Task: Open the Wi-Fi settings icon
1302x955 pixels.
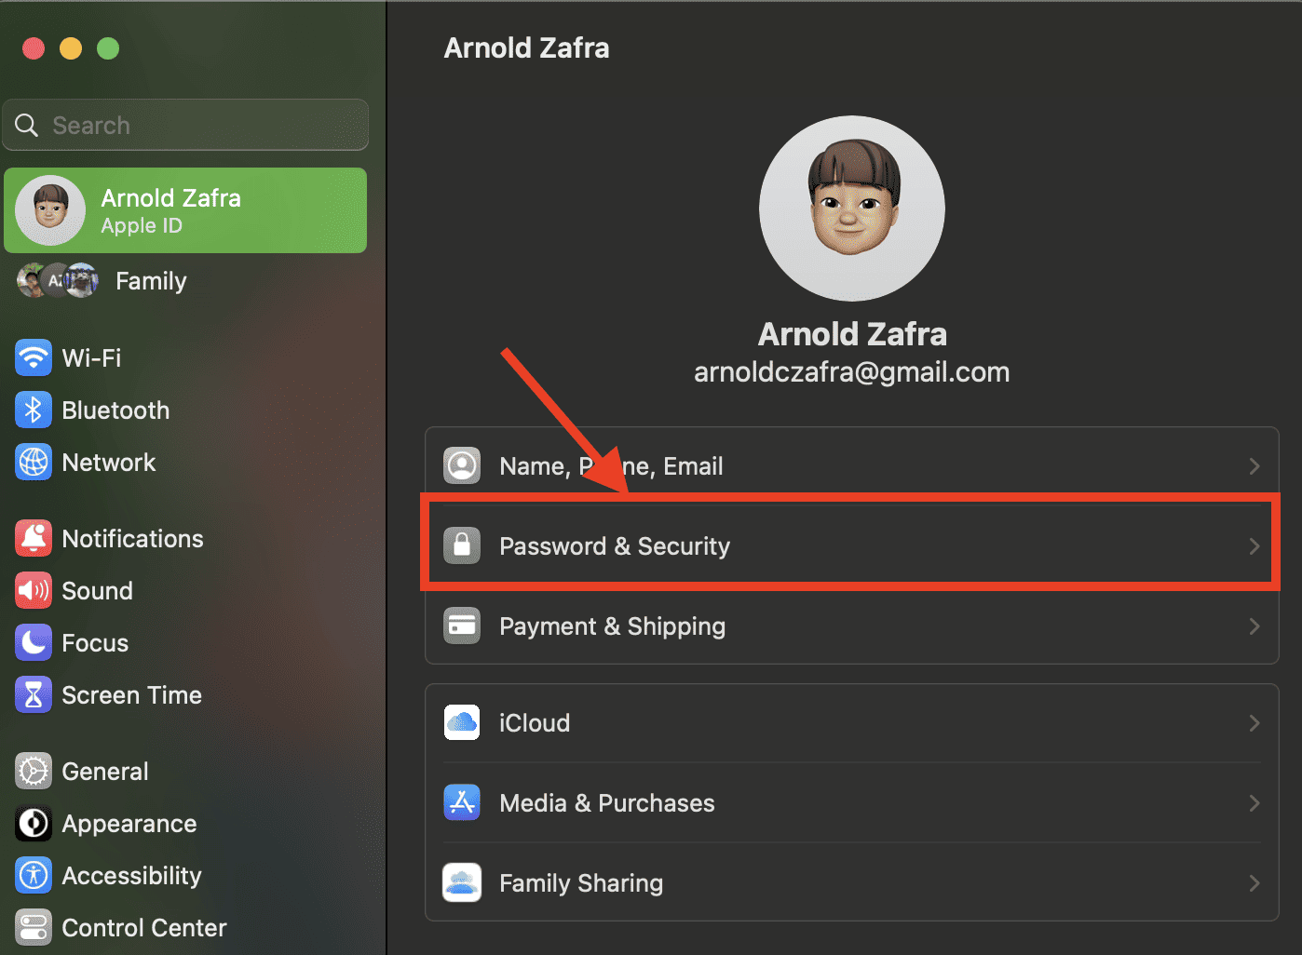Action: (x=34, y=357)
